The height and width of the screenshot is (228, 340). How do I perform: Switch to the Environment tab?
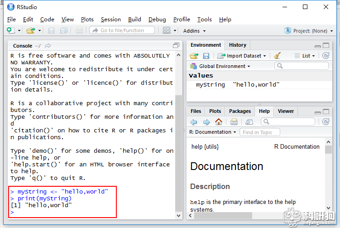click(x=206, y=45)
